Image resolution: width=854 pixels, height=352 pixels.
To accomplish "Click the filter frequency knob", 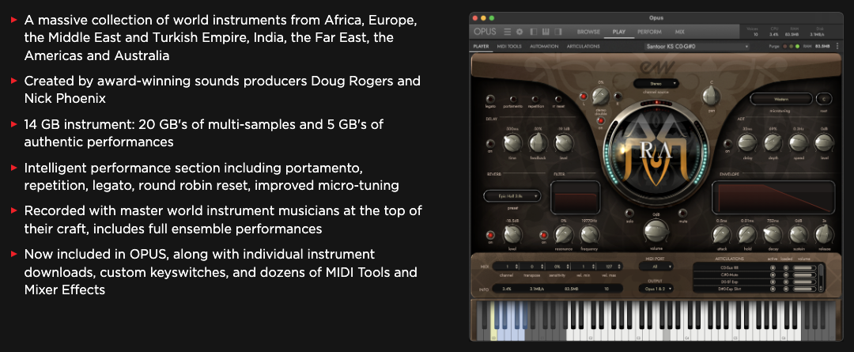I will click(x=589, y=235).
